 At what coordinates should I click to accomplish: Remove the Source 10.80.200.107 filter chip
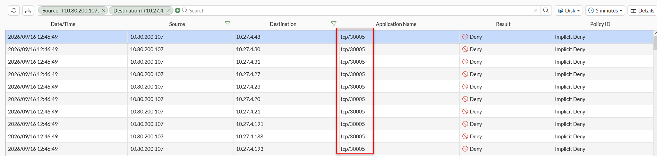tap(103, 10)
